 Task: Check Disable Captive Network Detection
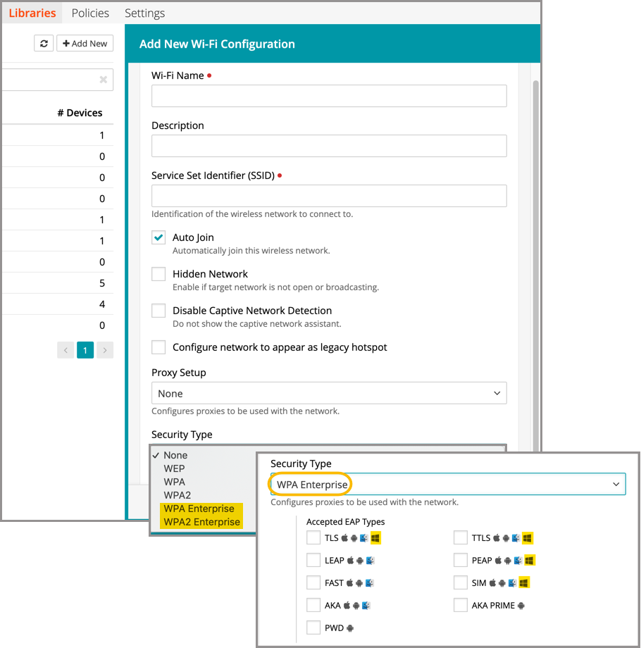(158, 311)
